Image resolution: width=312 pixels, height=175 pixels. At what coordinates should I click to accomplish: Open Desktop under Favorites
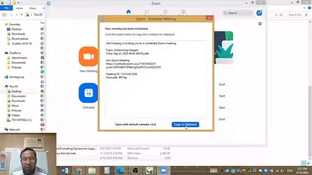coord(16,29)
